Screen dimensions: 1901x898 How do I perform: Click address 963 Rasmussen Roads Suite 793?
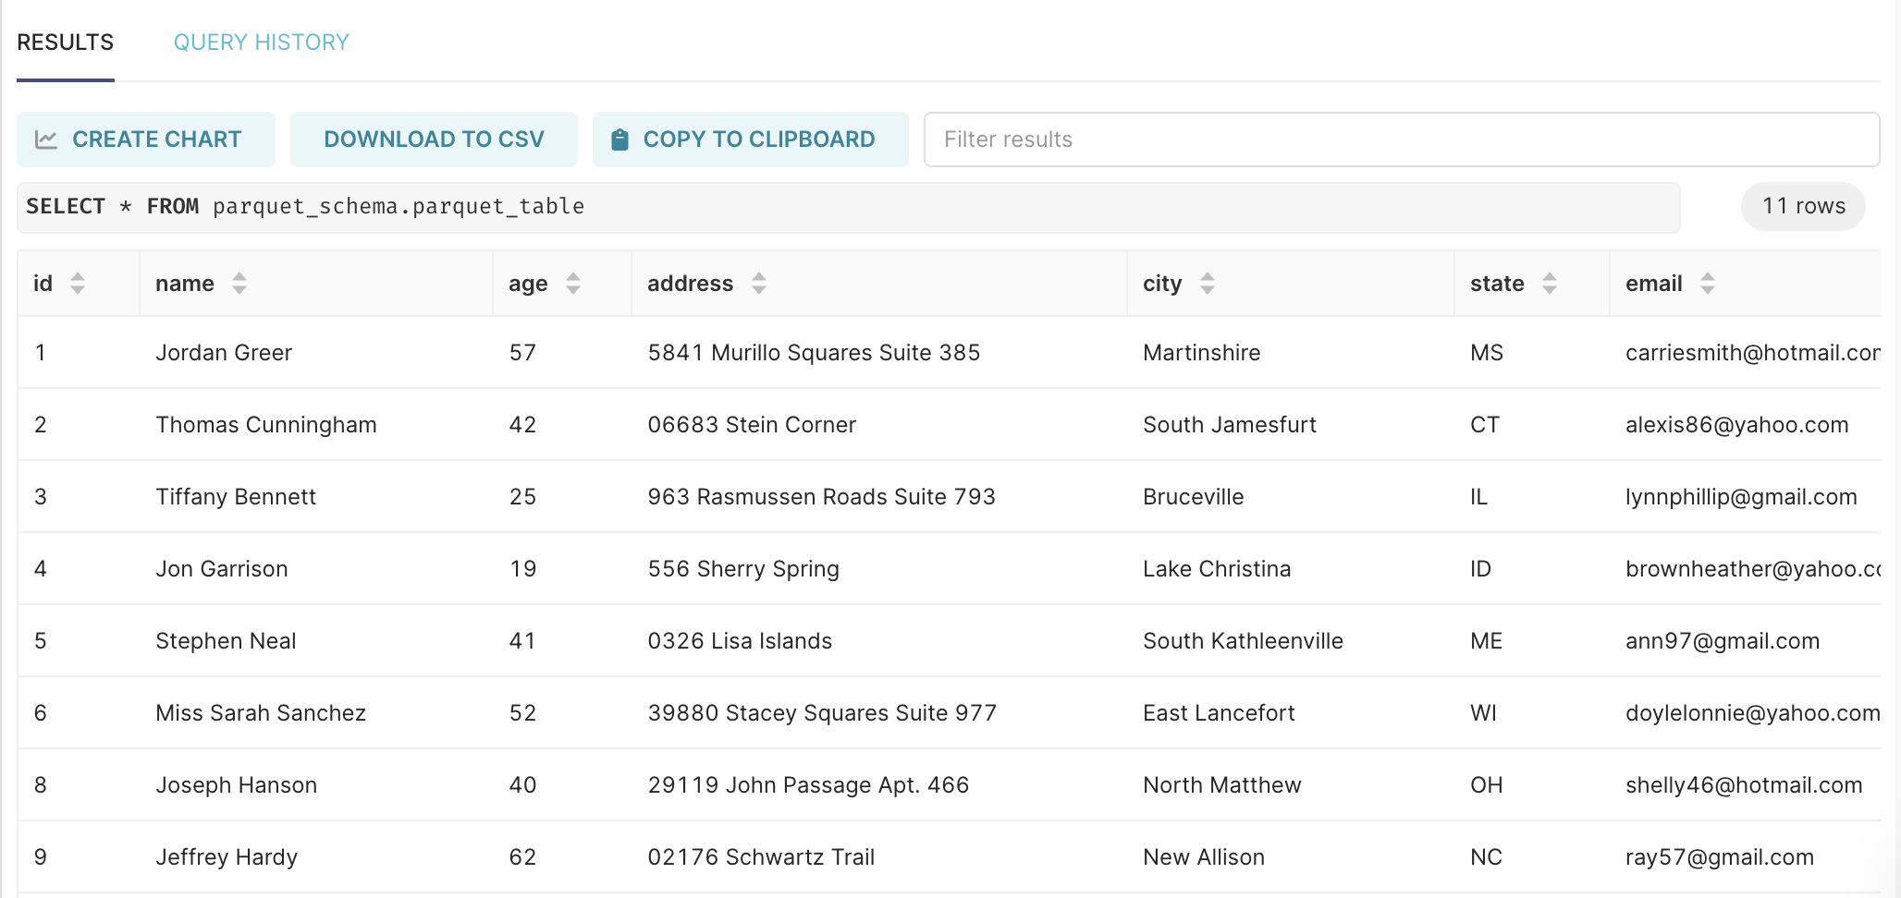tap(821, 497)
